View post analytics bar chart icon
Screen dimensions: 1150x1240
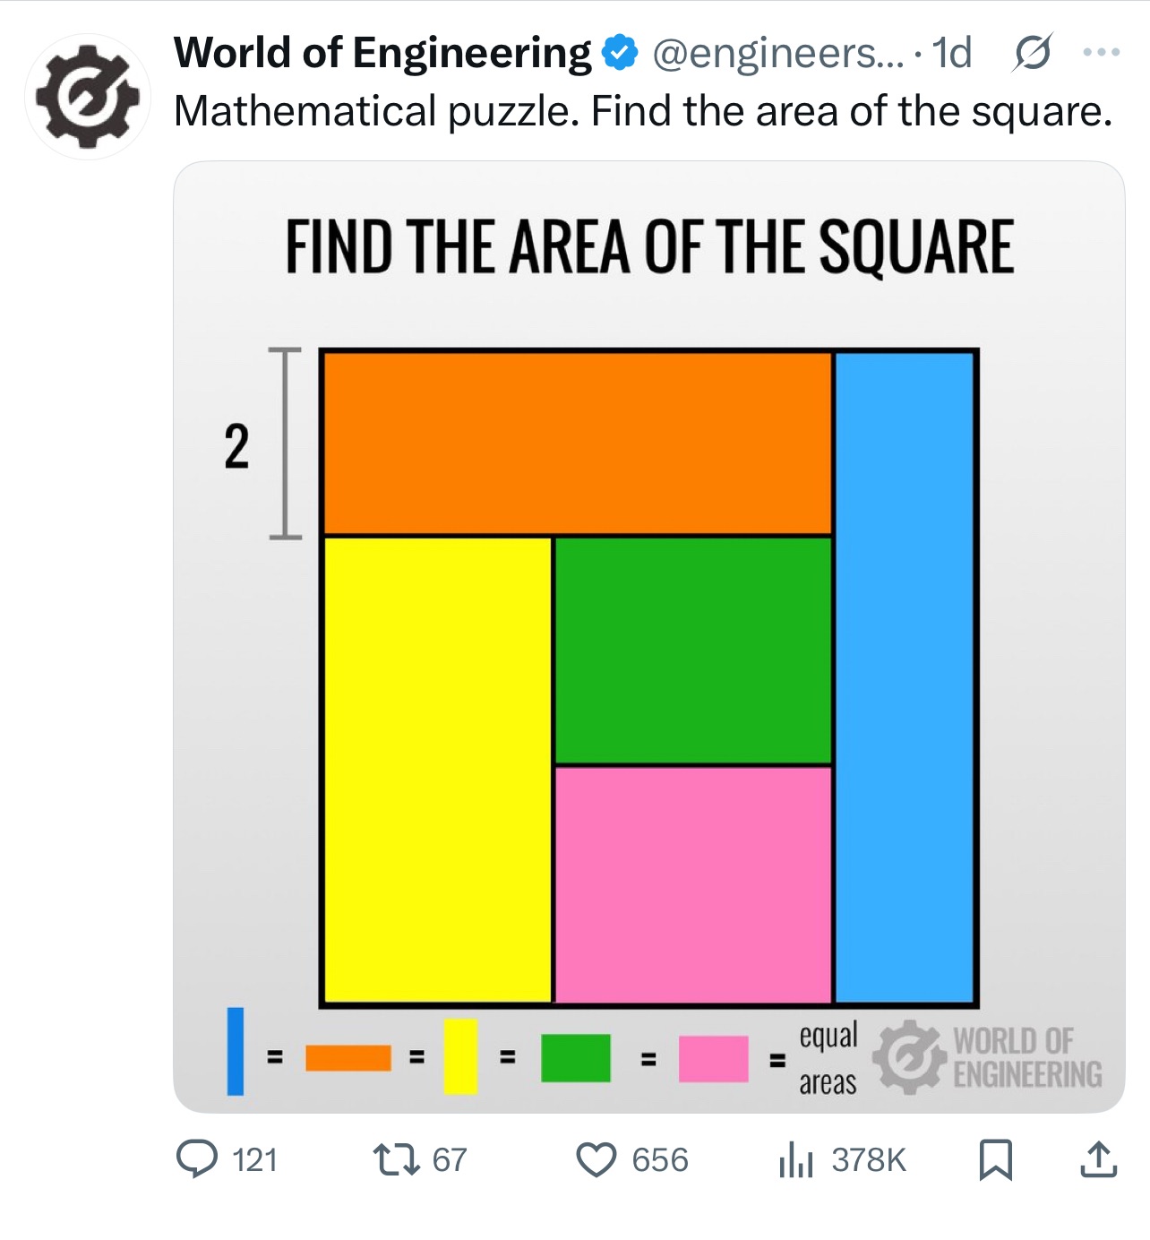click(796, 1159)
